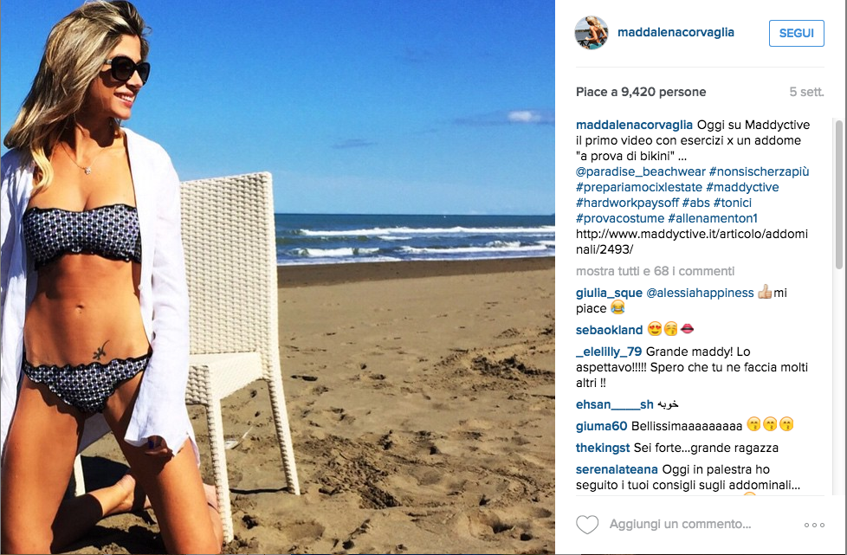Open the @paradise_beachwear mention
This screenshot has width=847, height=555.
[x=641, y=171]
